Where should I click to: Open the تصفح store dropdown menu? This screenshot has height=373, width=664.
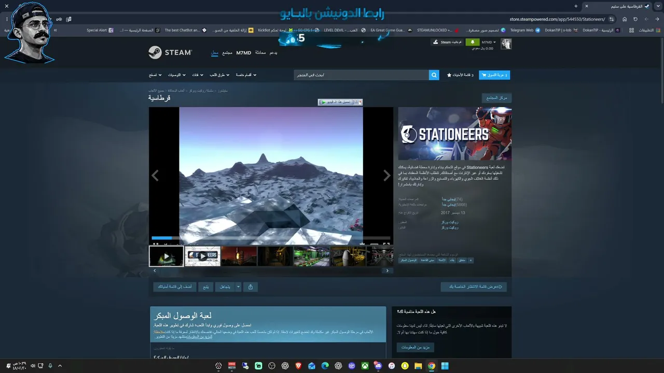pyautogui.click(x=155, y=75)
